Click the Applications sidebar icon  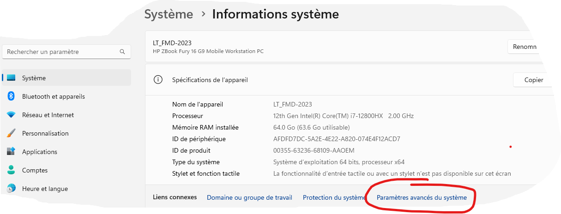point(12,152)
